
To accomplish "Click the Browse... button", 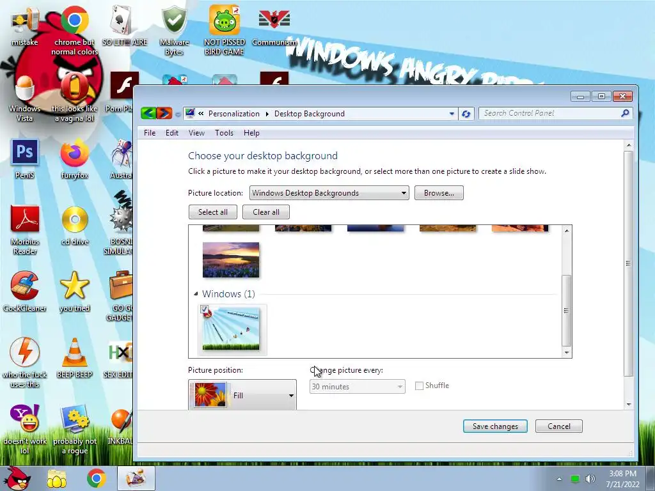I will [439, 193].
